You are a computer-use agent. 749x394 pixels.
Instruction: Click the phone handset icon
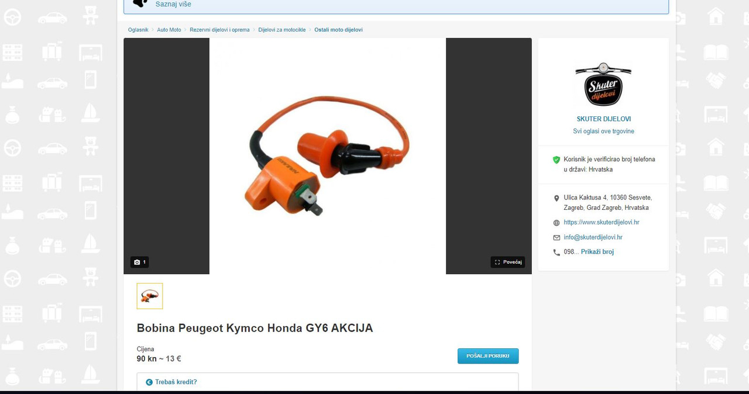[x=556, y=253]
